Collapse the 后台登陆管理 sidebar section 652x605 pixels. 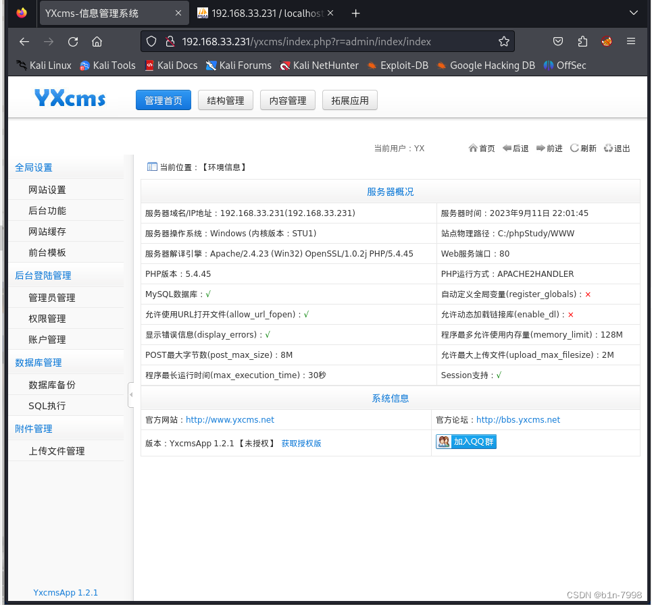43,275
